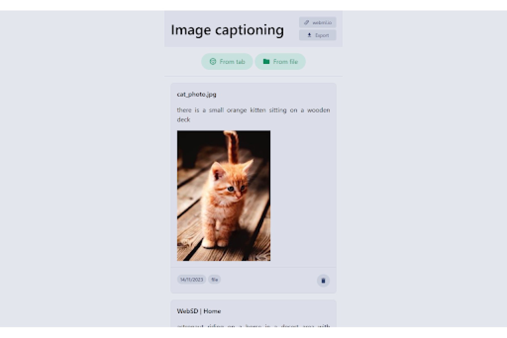The image size is (507, 338).
Task: Export the captions with the Export button
Action: pos(317,35)
